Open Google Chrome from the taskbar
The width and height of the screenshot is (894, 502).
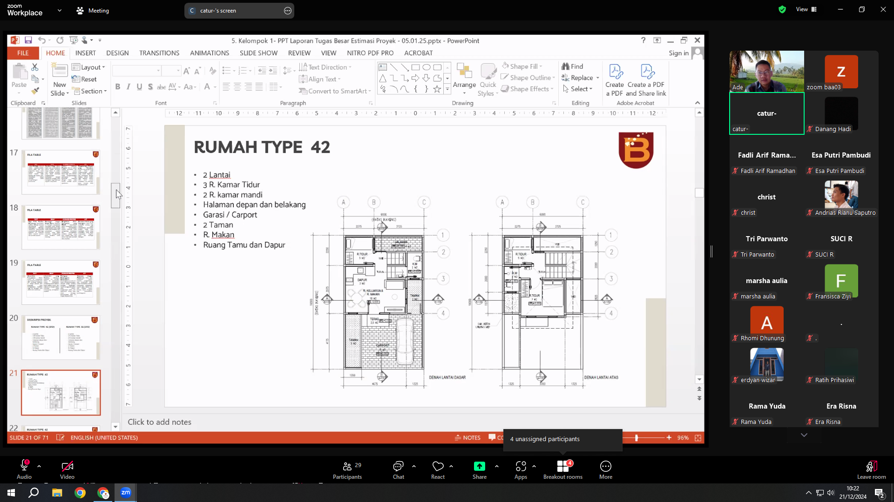(80, 493)
